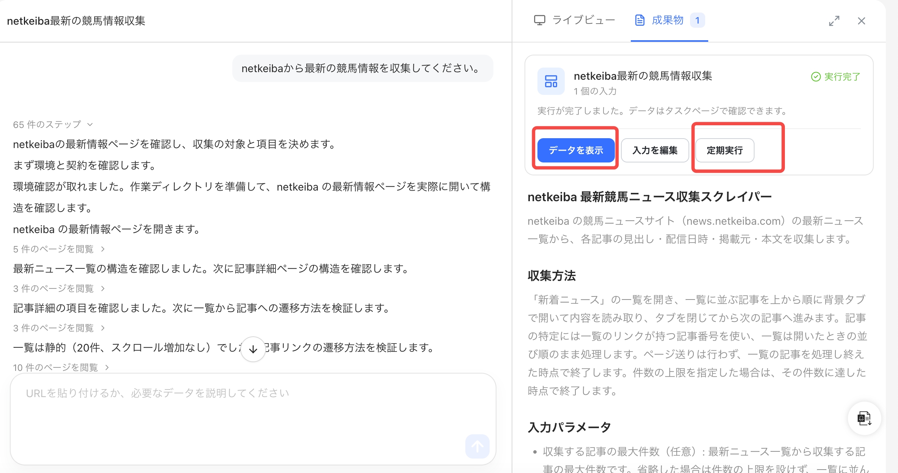Focus the URL or data description input
Viewport: 898px width, 473px height.
pyautogui.click(x=253, y=419)
